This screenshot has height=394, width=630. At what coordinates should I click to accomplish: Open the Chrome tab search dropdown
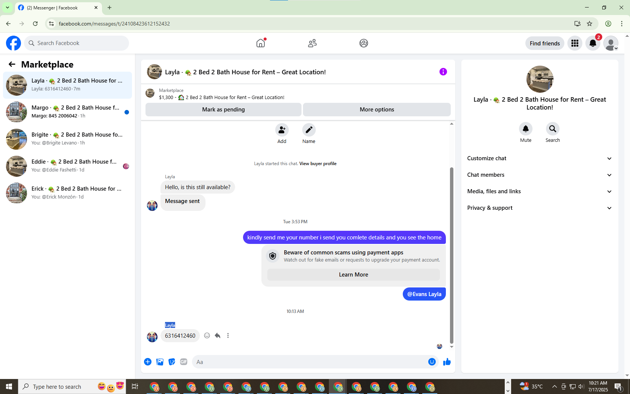click(7, 8)
